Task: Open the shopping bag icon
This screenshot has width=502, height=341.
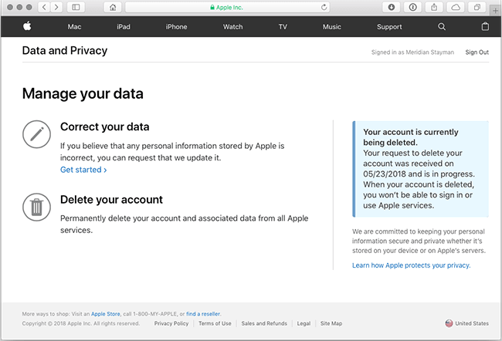Action: 485,26
